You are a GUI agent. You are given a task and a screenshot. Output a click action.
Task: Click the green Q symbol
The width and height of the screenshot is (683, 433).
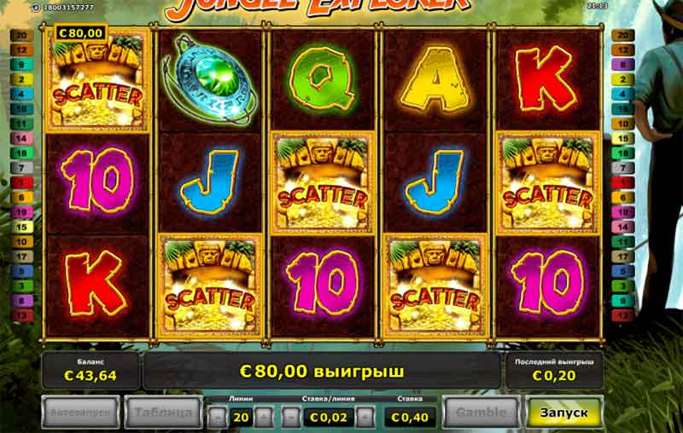pos(323,78)
